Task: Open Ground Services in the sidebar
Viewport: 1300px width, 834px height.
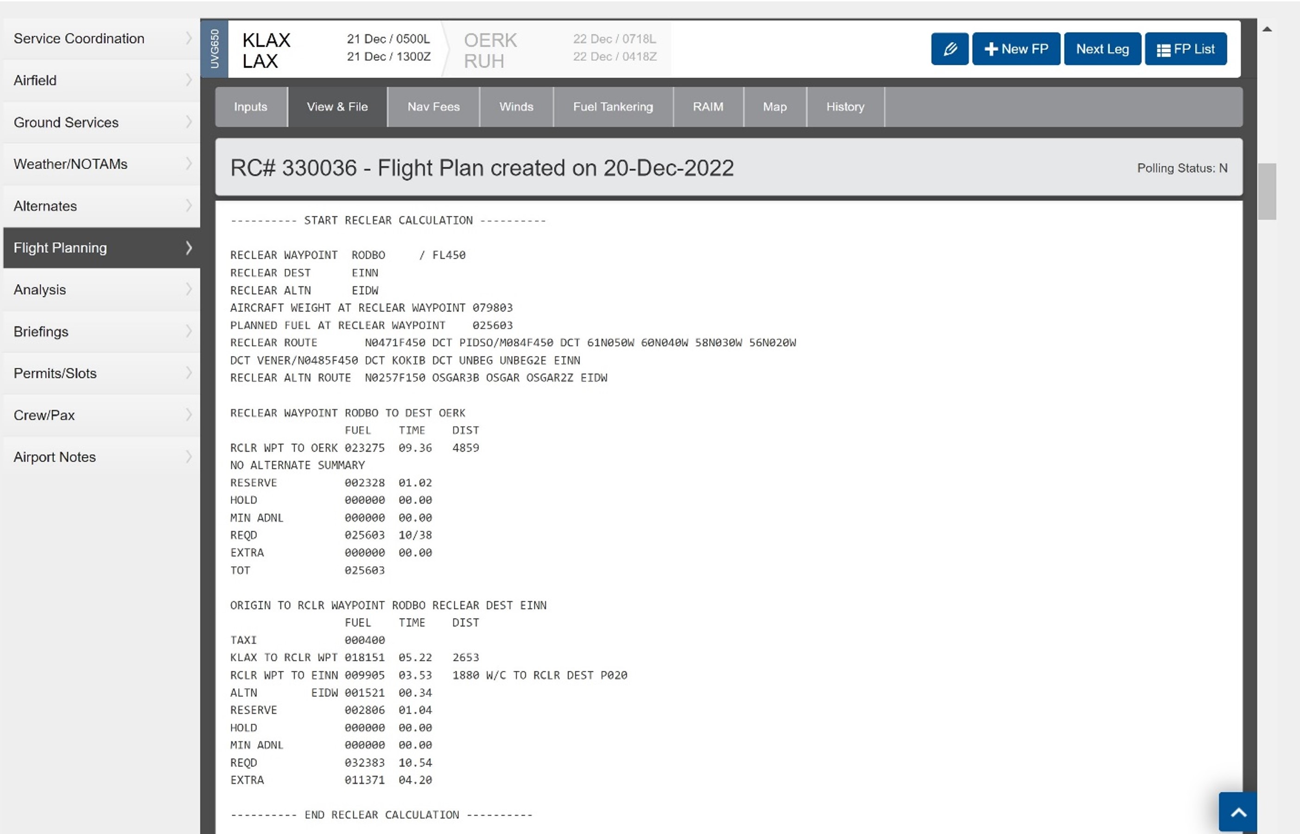Action: 101,122
